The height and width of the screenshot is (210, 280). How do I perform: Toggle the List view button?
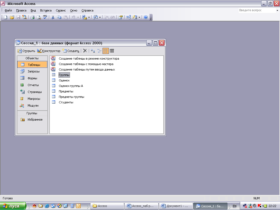106,51
